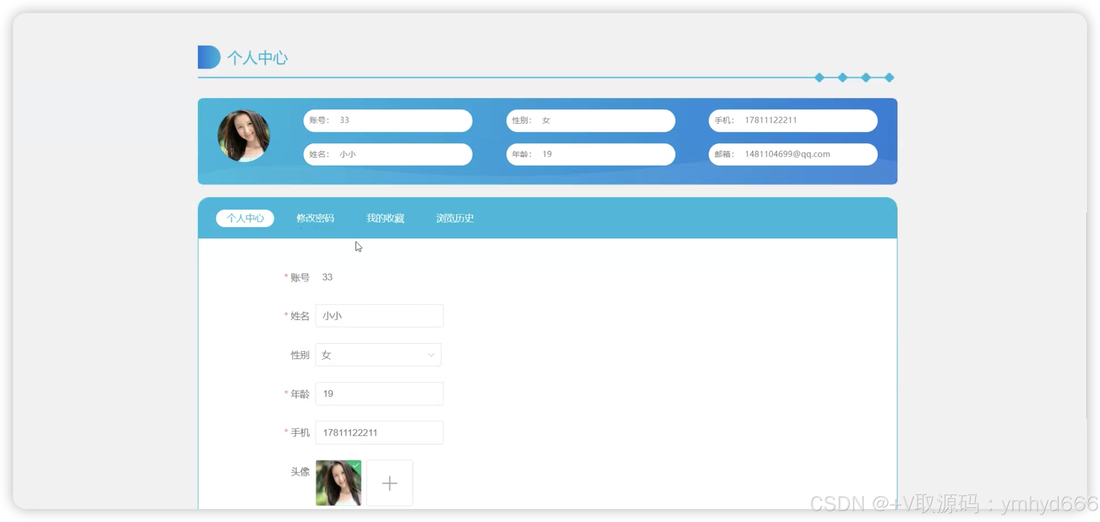The width and height of the screenshot is (1100, 522).
Task: Switch to the 修改密码 tab
Action: (x=315, y=218)
